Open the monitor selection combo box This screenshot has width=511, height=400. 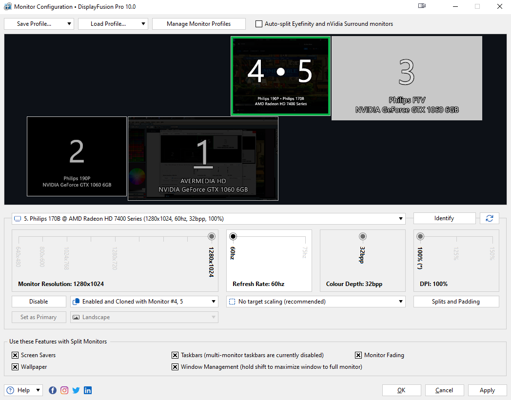[209, 219]
